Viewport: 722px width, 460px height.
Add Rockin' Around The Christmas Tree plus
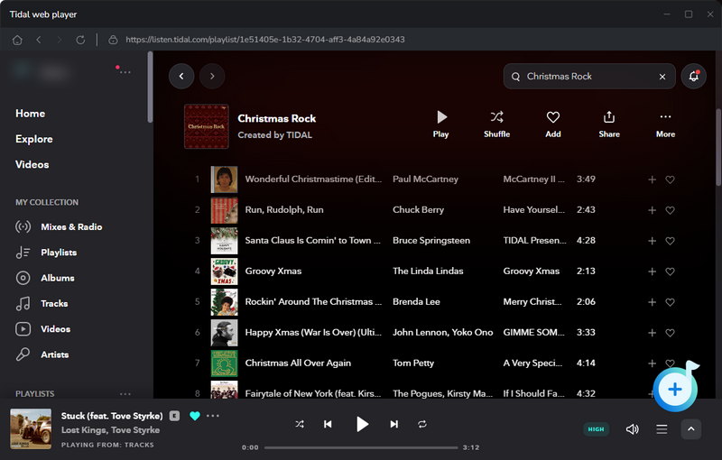point(652,302)
